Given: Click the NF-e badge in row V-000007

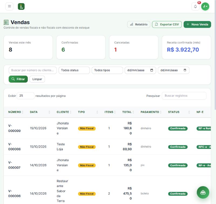Looking at the screenshot, I should [x=204, y=165].
